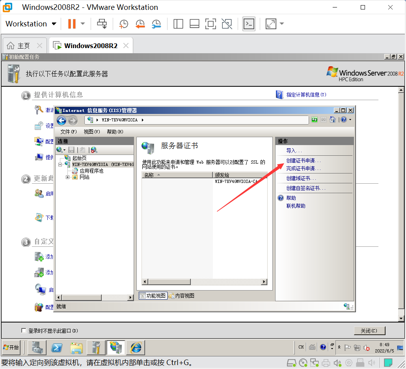Viewport: 406px width, 369px height.
Task: Go to the IIS Manager home icon
Action: 333,119
